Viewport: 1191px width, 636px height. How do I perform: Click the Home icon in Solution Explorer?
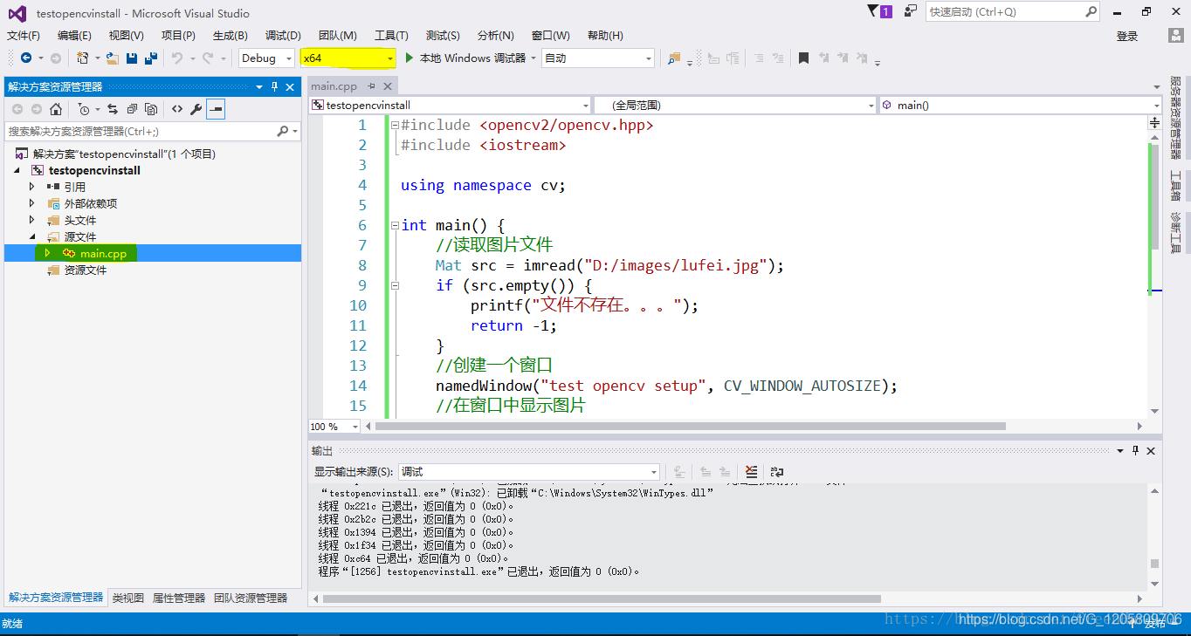tap(56, 109)
